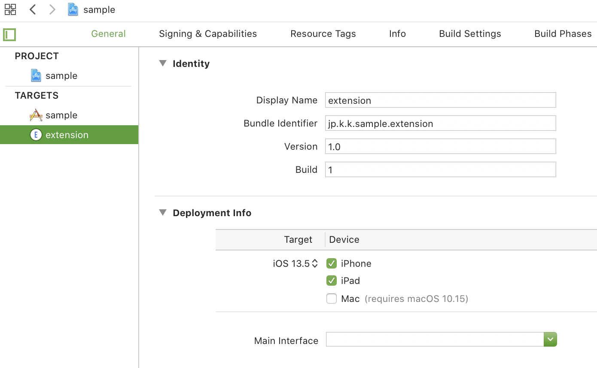Click the Deployment Info section heading
The width and height of the screenshot is (597, 368).
point(212,213)
